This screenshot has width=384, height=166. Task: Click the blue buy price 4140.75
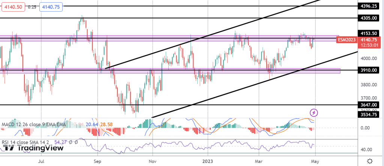pos(52,6)
